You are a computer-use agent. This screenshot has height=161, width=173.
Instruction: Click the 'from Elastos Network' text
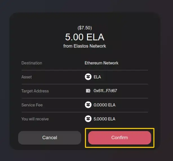coord(85,46)
